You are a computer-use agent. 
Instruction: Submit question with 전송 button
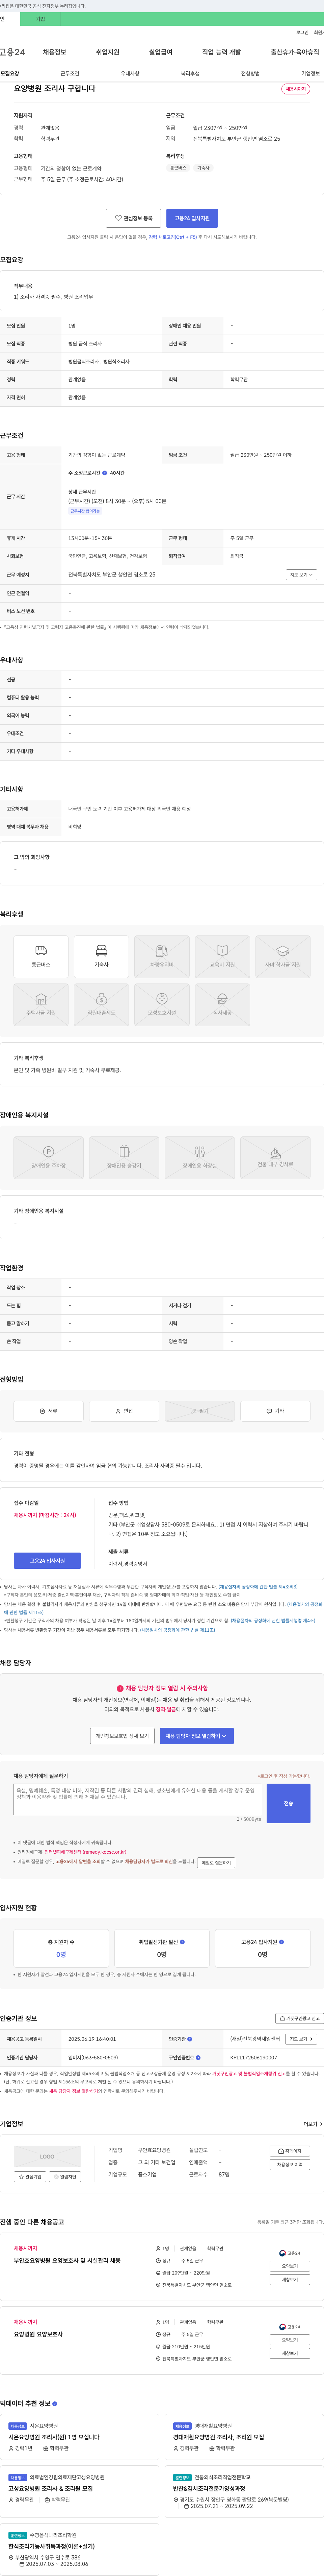pos(288,1803)
